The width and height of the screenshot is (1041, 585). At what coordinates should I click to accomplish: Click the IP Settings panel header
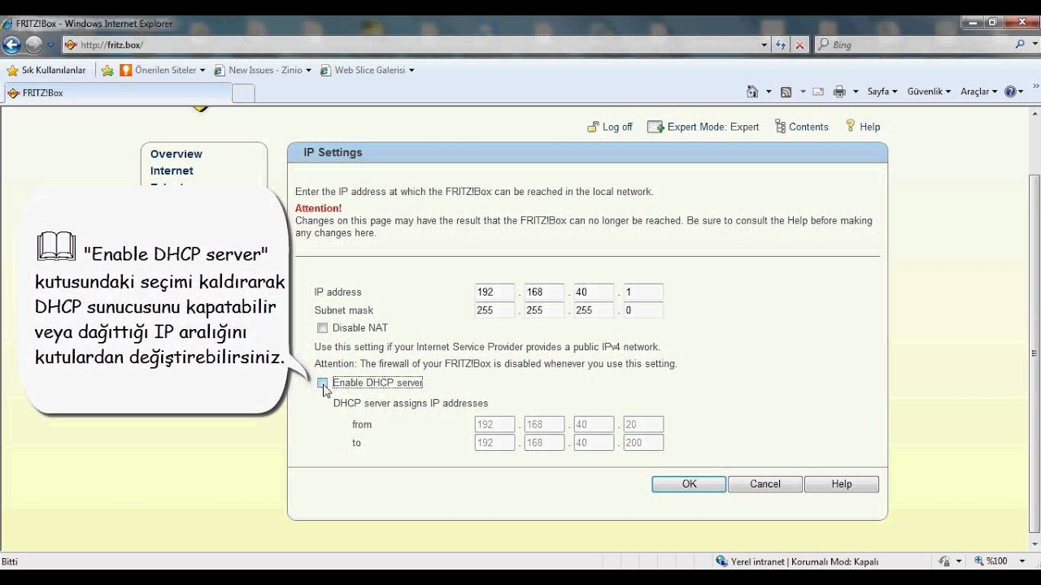[x=587, y=153]
